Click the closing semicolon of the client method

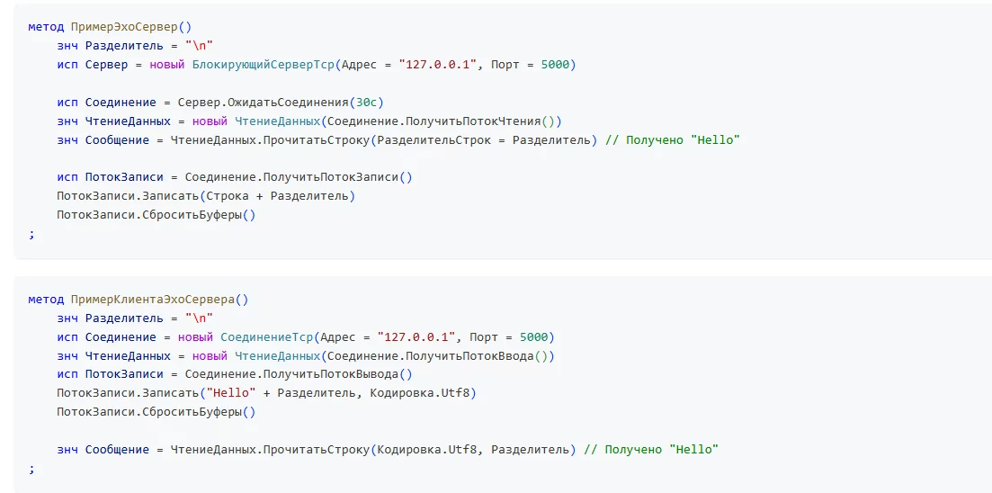[31, 468]
